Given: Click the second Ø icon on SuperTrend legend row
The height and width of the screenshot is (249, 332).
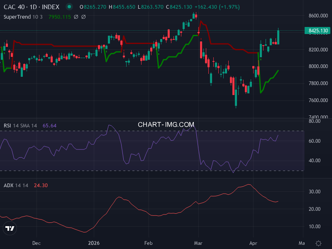Looking at the screenshot, I should [x=83, y=16].
